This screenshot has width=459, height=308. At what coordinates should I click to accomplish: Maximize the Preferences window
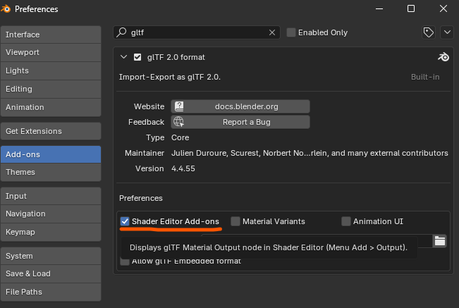pyautogui.click(x=411, y=8)
